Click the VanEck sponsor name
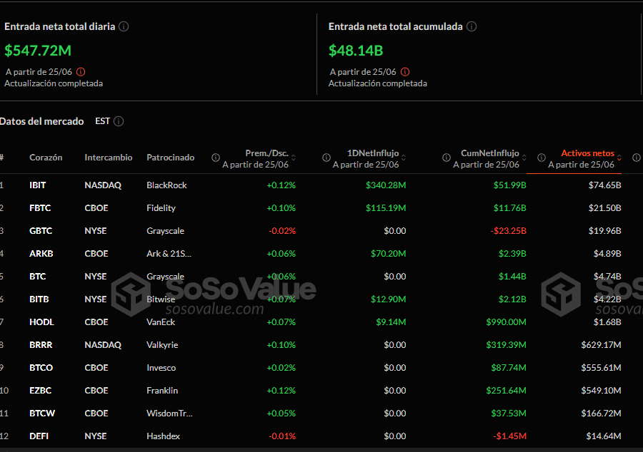Screen dimensions: 643x452 [x=161, y=322]
